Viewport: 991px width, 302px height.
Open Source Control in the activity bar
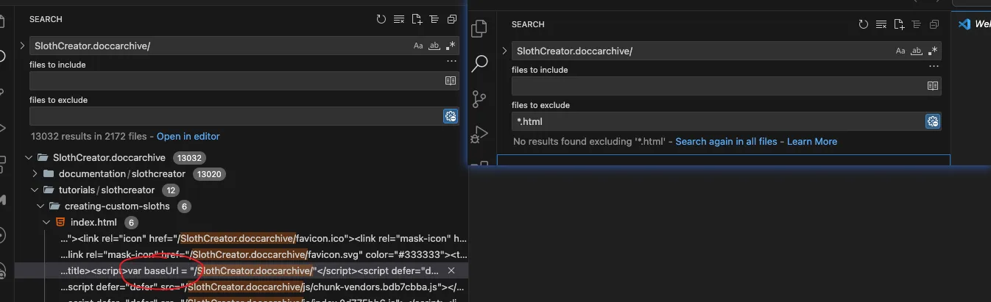point(479,98)
